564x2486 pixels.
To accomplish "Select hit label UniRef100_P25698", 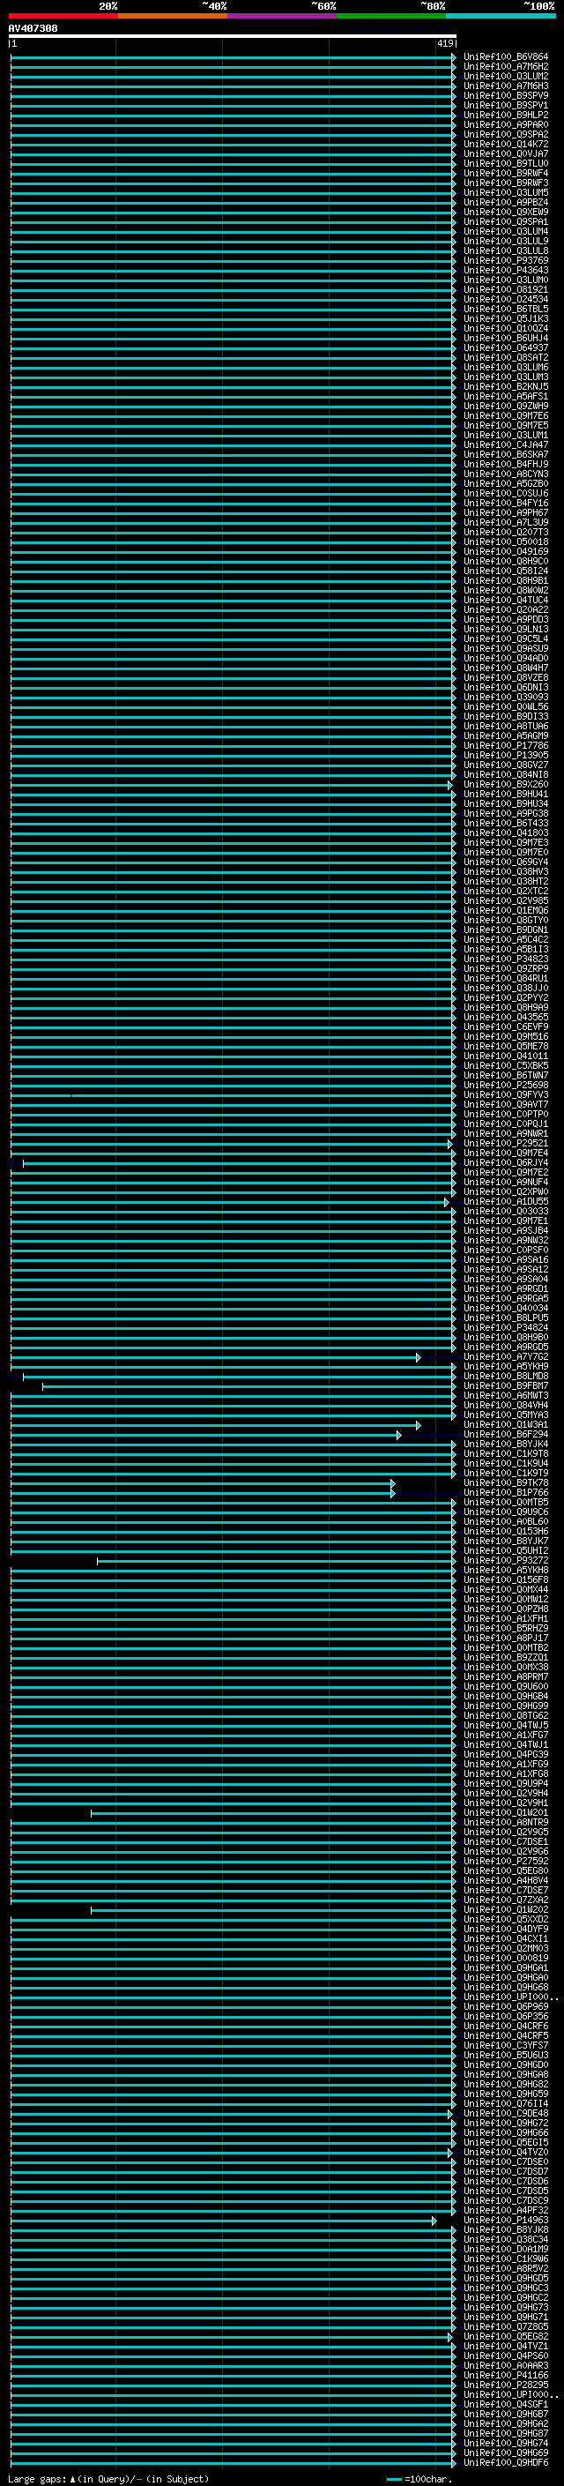I will (x=505, y=1084).
